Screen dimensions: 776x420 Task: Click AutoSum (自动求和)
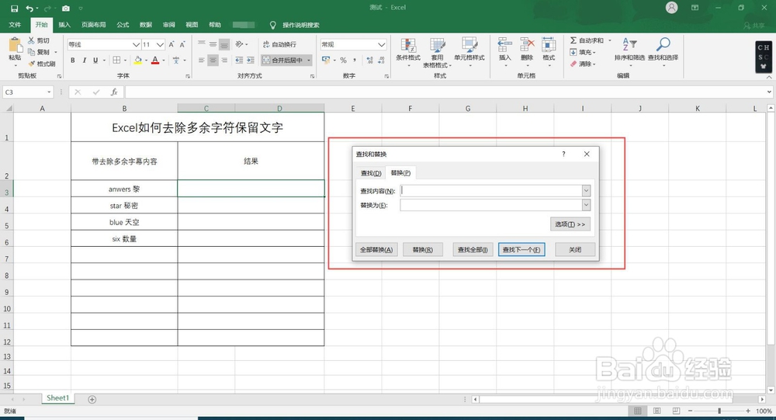point(587,40)
